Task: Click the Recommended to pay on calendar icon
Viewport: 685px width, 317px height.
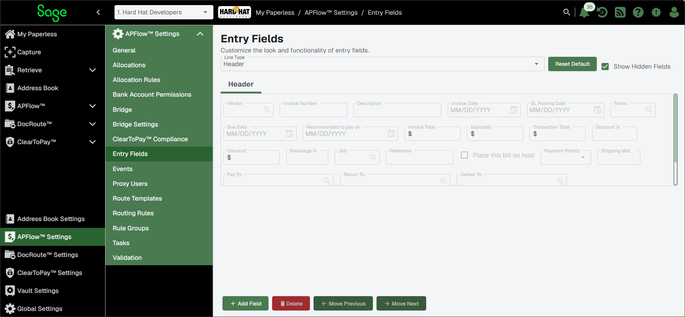Action: (392, 133)
